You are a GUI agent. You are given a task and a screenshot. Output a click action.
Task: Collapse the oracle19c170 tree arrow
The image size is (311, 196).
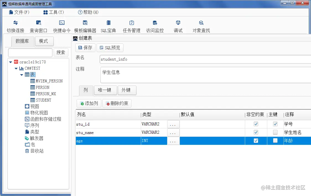tap(11, 62)
